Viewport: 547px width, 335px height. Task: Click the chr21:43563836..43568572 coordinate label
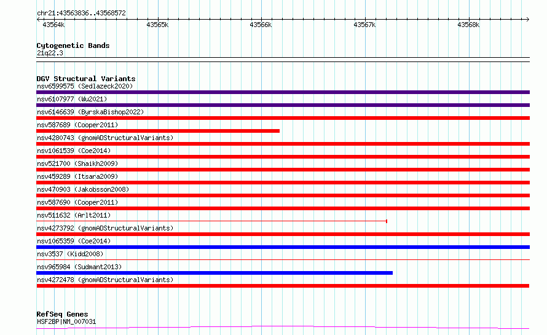(81, 13)
